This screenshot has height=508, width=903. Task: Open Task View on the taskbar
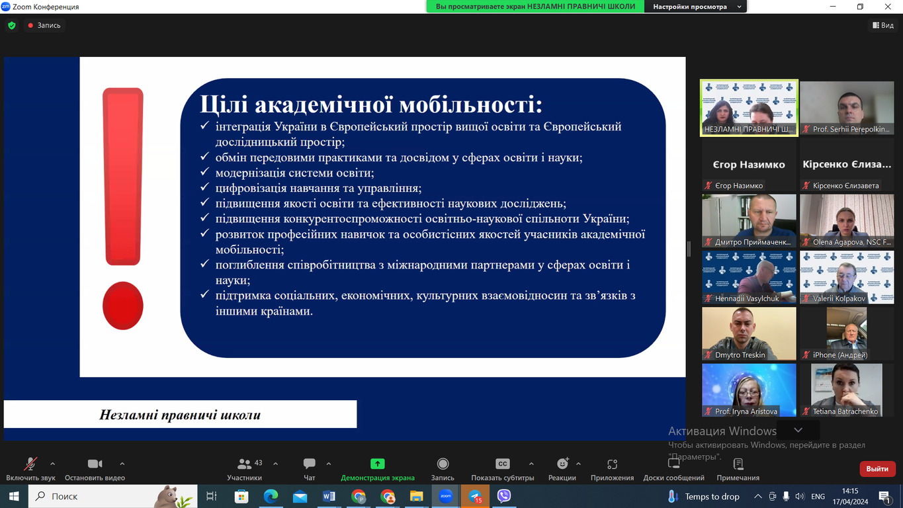coord(212,496)
